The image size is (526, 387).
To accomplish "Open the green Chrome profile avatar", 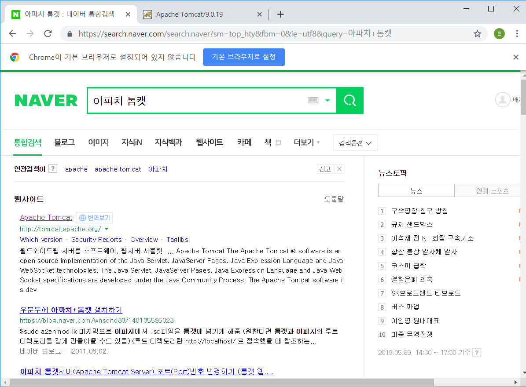I will tap(499, 33).
